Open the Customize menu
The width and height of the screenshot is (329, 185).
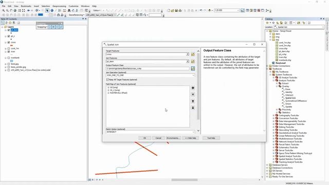click(x=74, y=6)
